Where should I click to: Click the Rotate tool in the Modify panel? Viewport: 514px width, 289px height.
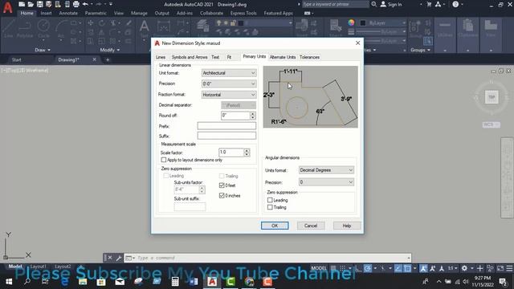[x=102, y=23]
